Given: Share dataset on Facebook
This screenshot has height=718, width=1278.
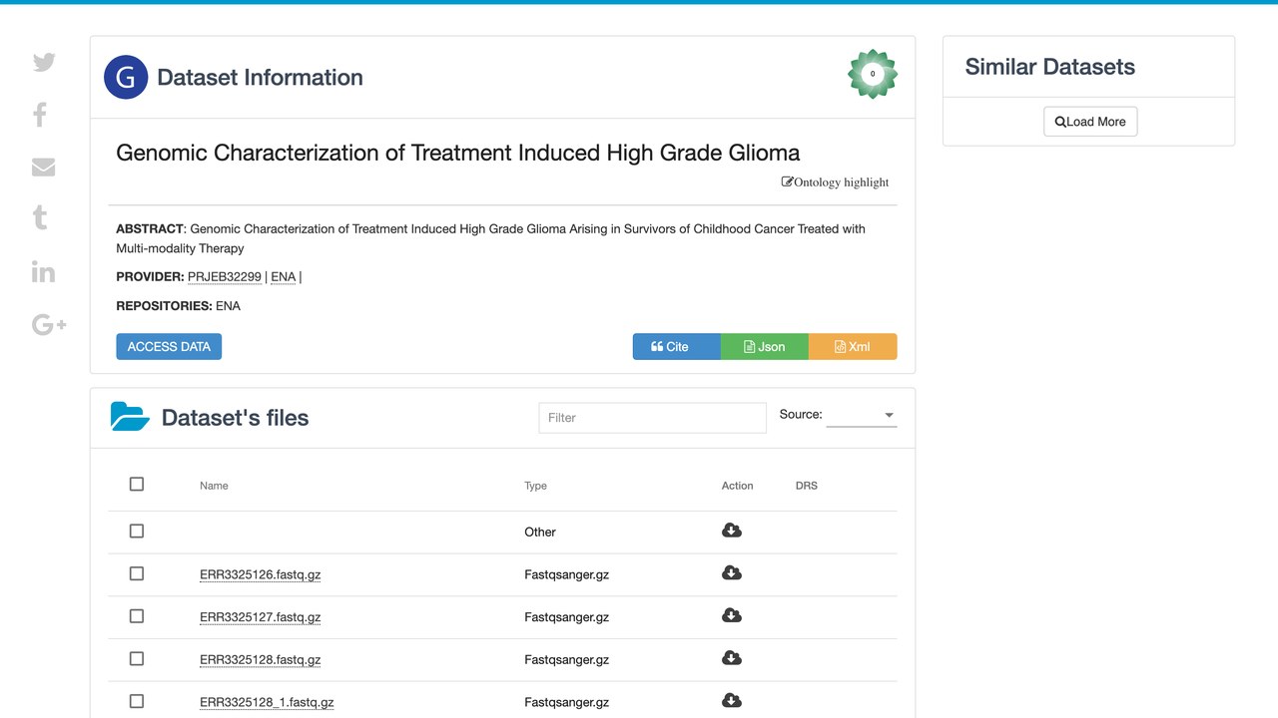Looking at the screenshot, I should tap(40, 115).
